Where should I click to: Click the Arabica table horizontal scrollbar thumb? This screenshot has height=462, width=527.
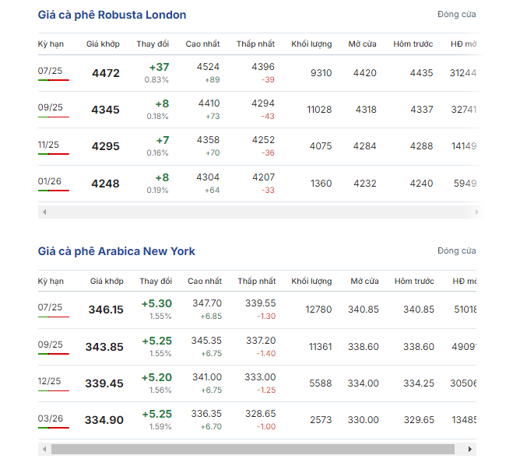[252, 449]
